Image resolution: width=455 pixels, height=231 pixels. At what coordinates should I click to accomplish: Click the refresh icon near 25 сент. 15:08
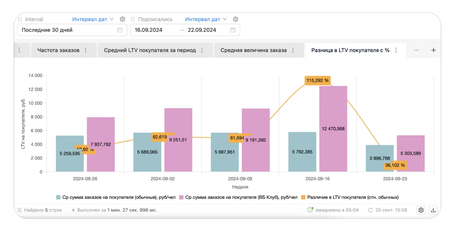coord(370,210)
